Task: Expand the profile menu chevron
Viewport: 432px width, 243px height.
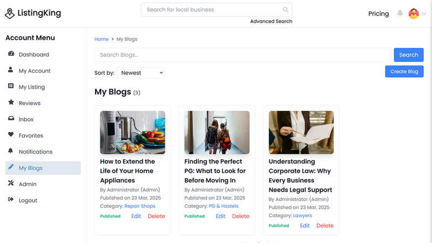Action: point(424,13)
